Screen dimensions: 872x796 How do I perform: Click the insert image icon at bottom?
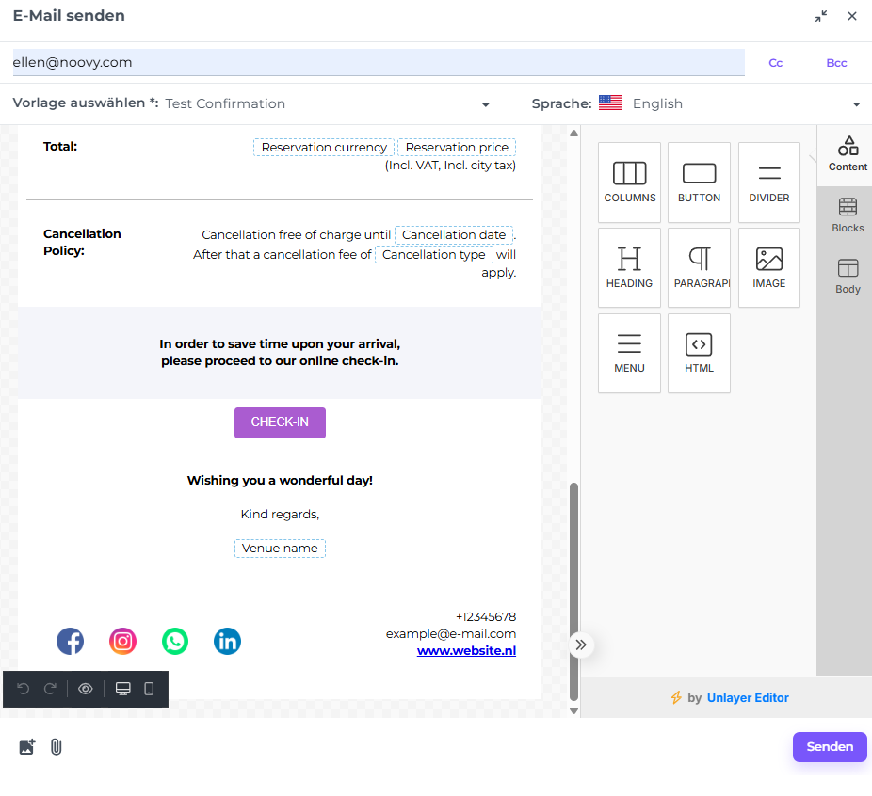coord(27,747)
